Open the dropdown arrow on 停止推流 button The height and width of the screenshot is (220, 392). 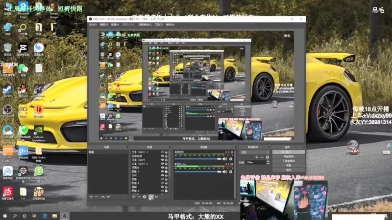click(302, 152)
